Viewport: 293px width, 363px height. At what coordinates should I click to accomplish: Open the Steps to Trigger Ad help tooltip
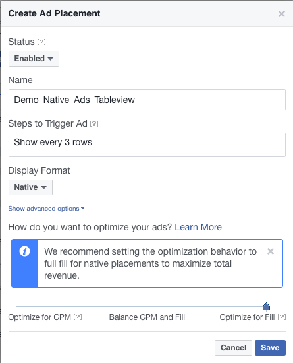click(94, 124)
